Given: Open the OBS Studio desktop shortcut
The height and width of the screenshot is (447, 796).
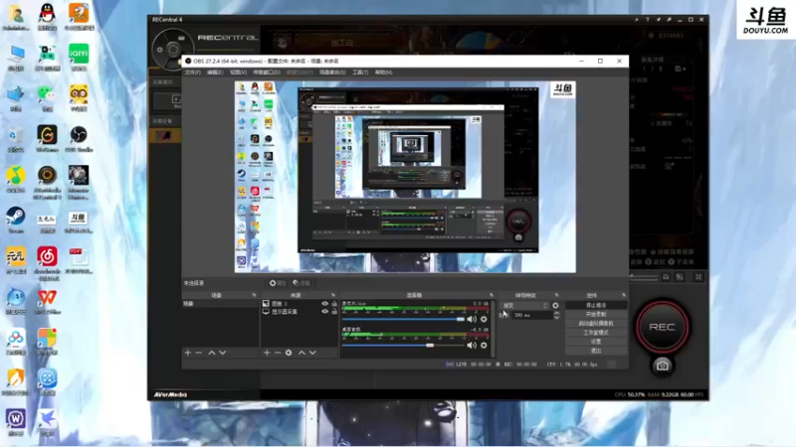Looking at the screenshot, I should (x=79, y=139).
